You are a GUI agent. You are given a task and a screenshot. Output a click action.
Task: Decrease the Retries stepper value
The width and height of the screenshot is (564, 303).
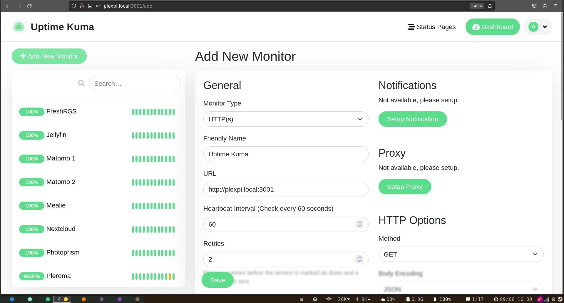pyautogui.click(x=359, y=261)
